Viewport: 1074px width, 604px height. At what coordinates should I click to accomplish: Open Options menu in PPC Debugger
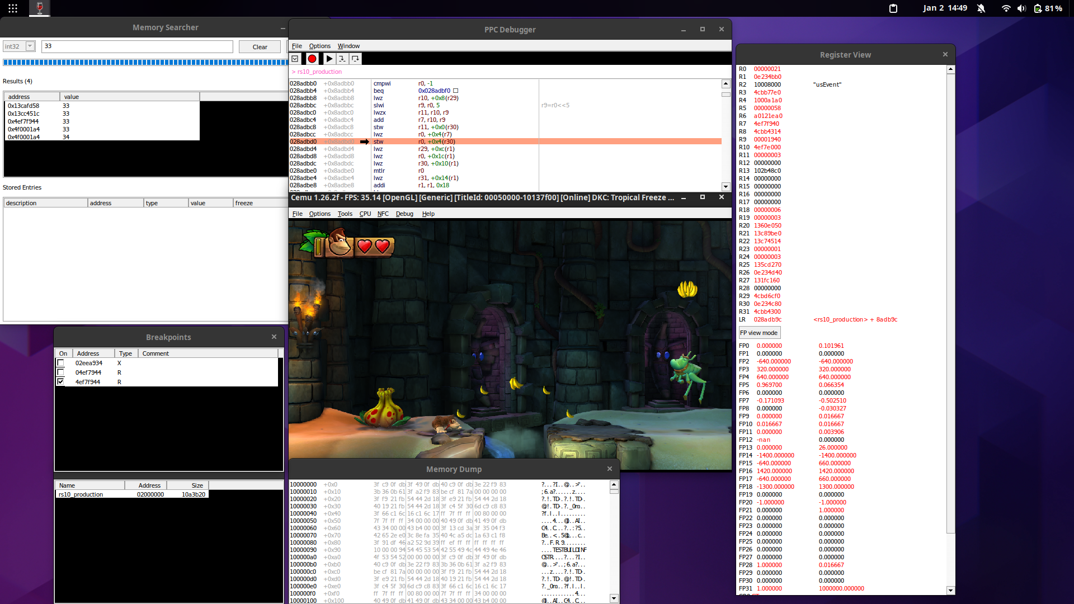(x=319, y=46)
